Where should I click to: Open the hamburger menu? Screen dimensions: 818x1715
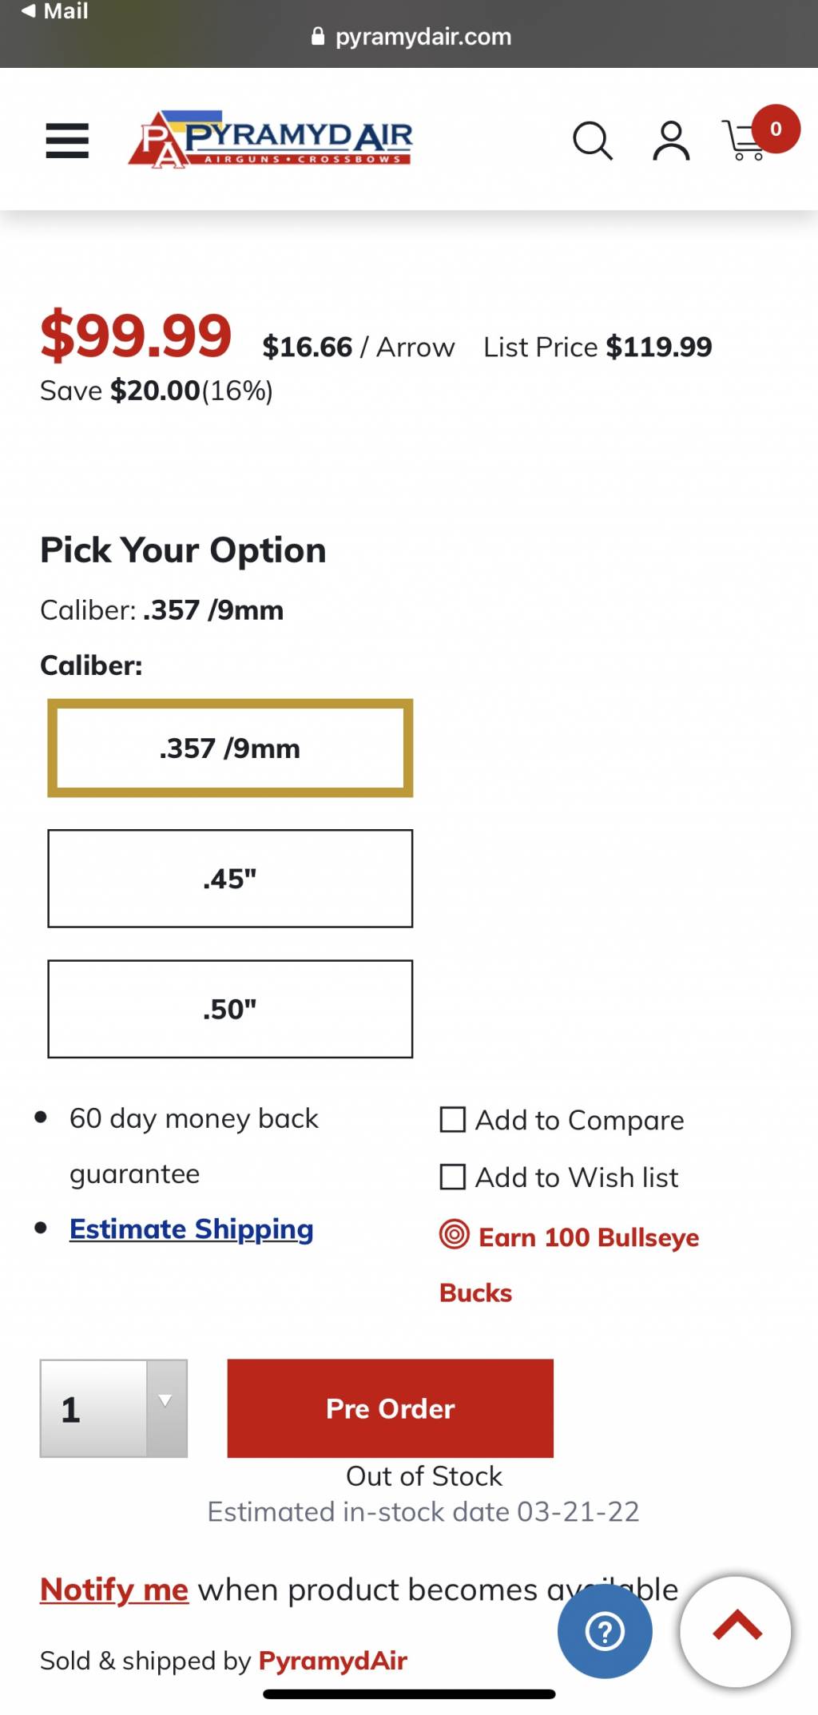click(67, 141)
